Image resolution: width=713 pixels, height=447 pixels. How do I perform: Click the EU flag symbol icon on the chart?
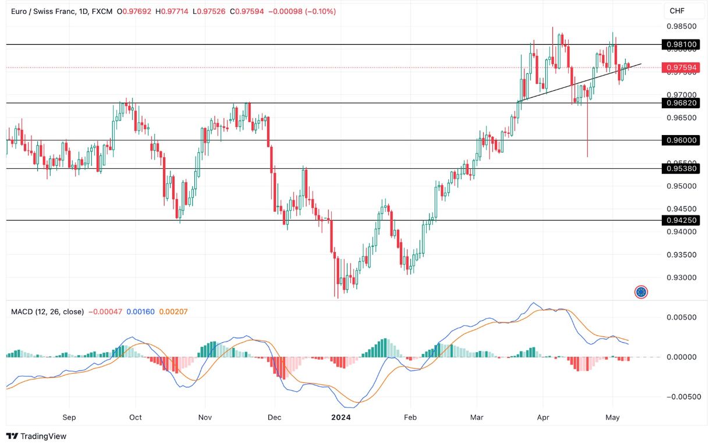pyautogui.click(x=641, y=292)
